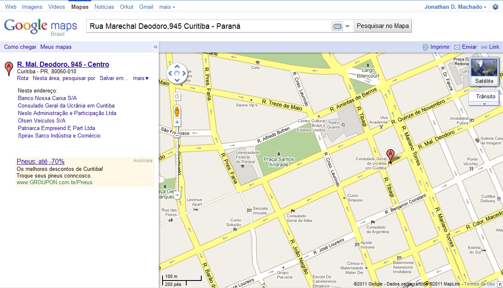
Task: Pan the map left
Action: [170, 74]
